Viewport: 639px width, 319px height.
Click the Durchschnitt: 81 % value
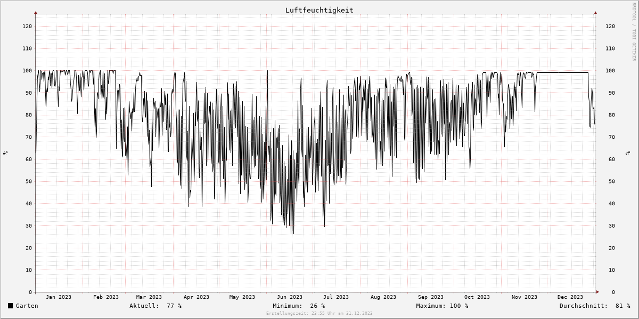595,306
